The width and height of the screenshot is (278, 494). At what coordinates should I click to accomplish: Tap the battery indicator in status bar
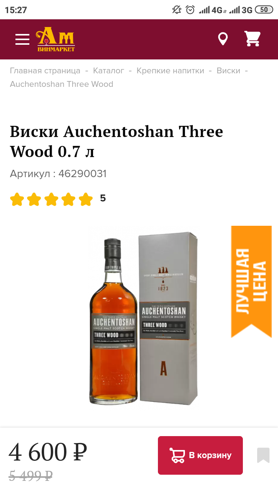pyautogui.click(x=264, y=10)
